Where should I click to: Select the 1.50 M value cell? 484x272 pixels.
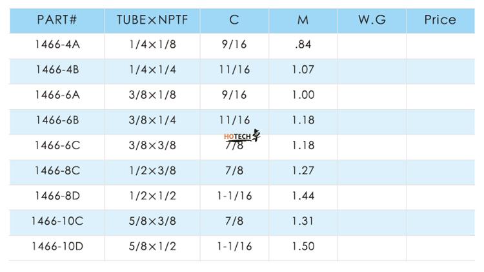coord(303,246)
